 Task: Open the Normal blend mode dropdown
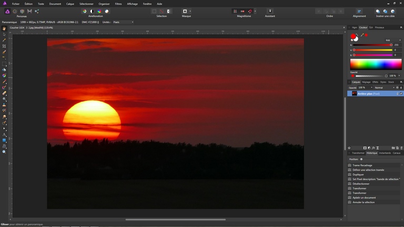pos(385,88)
